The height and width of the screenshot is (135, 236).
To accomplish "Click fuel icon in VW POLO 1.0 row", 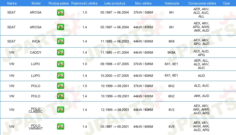I will pyautogui.click(x=60, y=86).
